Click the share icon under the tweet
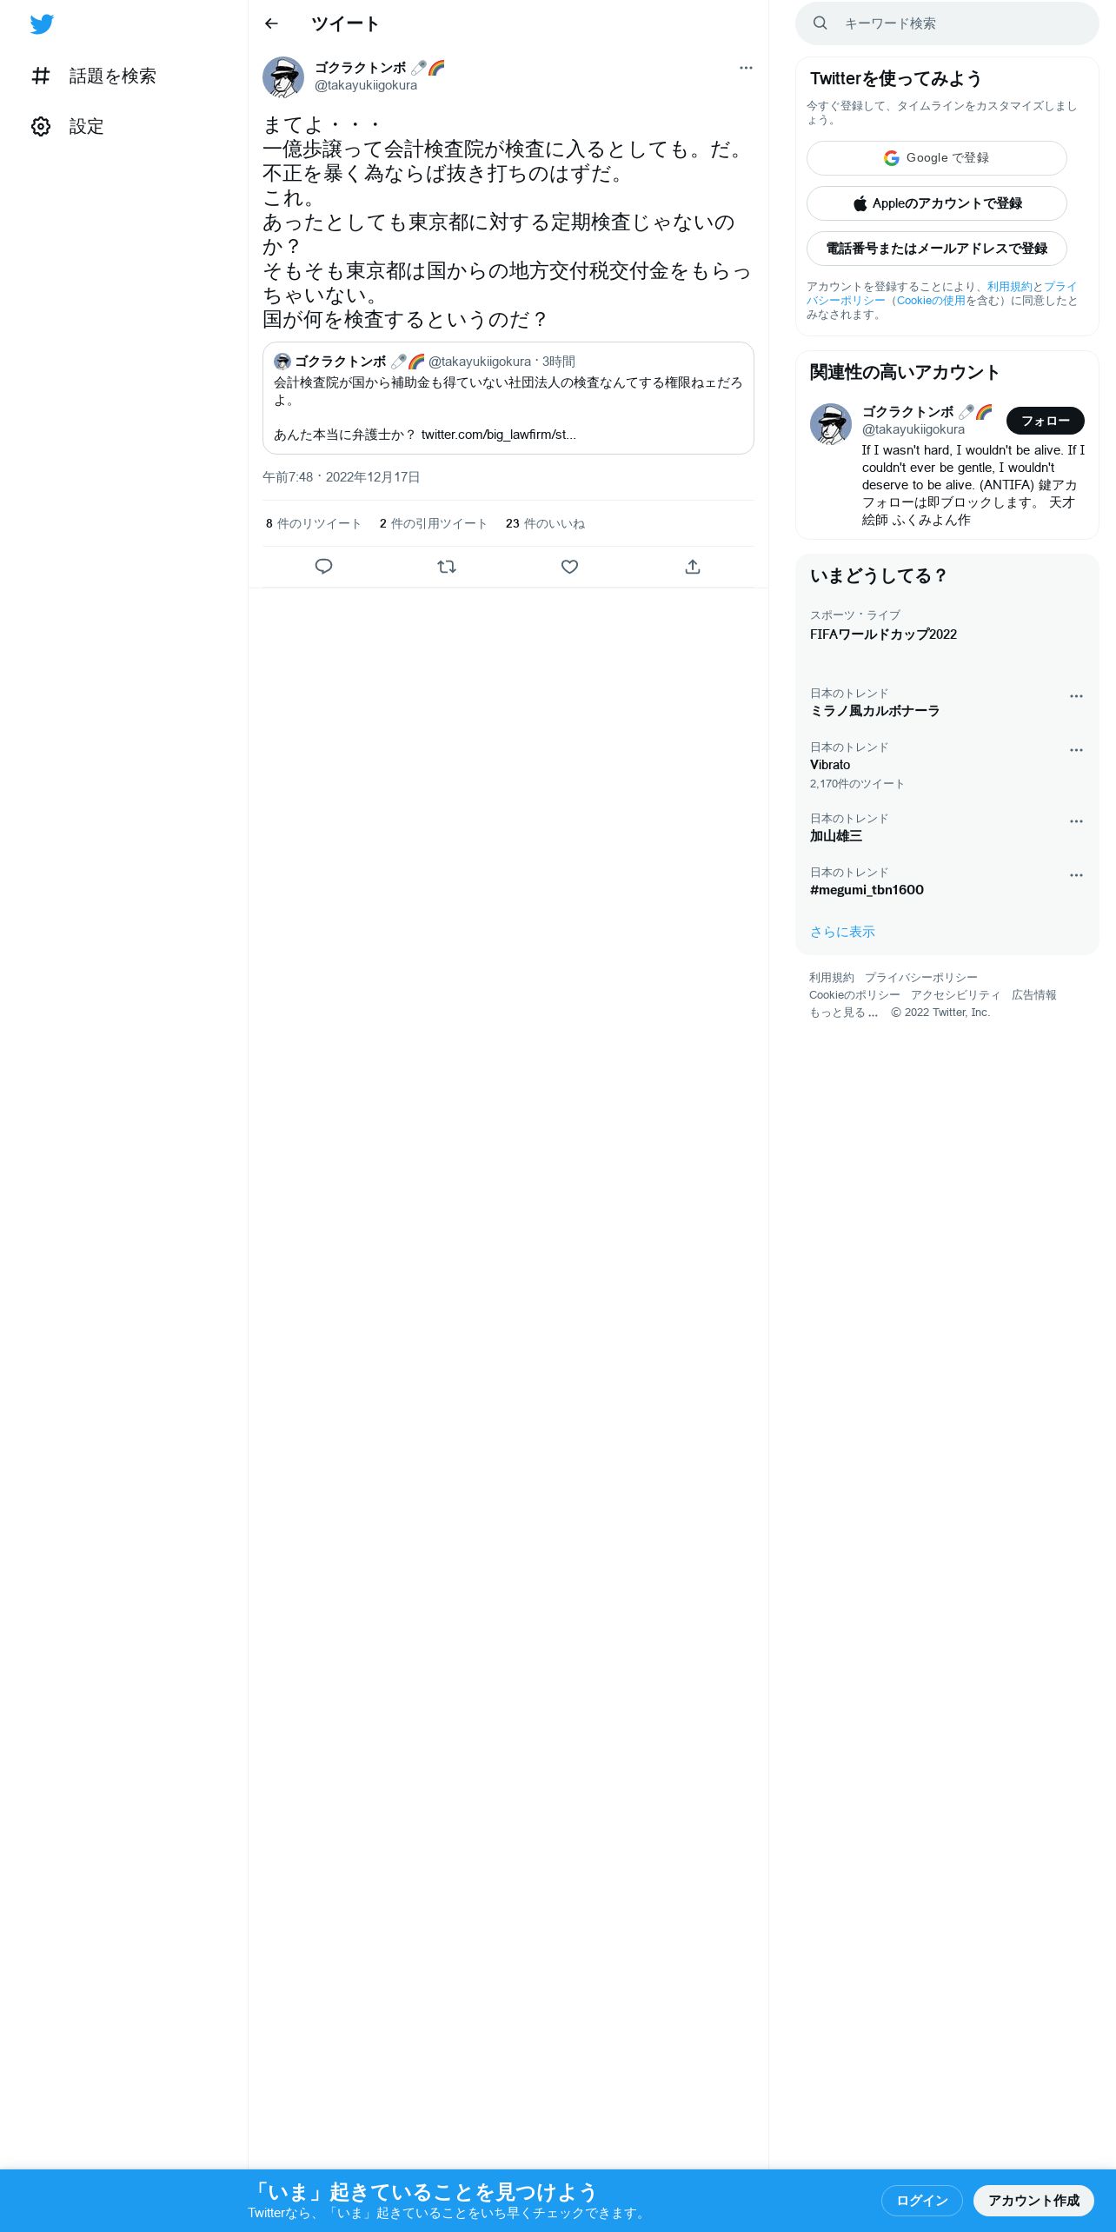The width and height of the screenshot is (1116, 2232). pos(693,567)
